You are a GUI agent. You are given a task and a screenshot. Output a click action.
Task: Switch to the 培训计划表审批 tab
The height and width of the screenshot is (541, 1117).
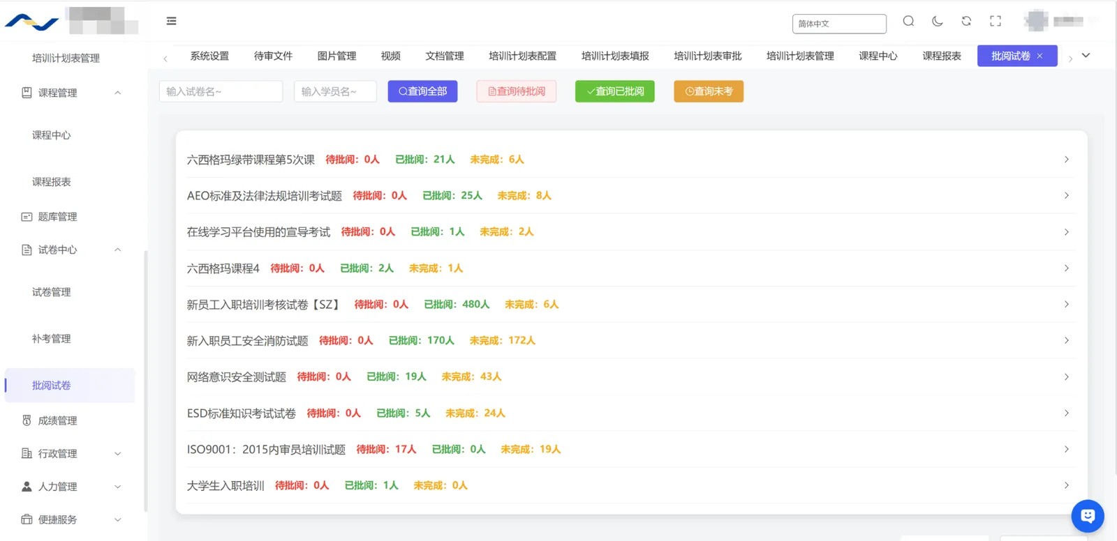[x=708, y=56]
